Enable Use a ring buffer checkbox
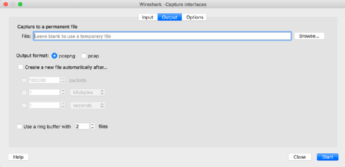This screenshot has width=345, height=167. 19,126
